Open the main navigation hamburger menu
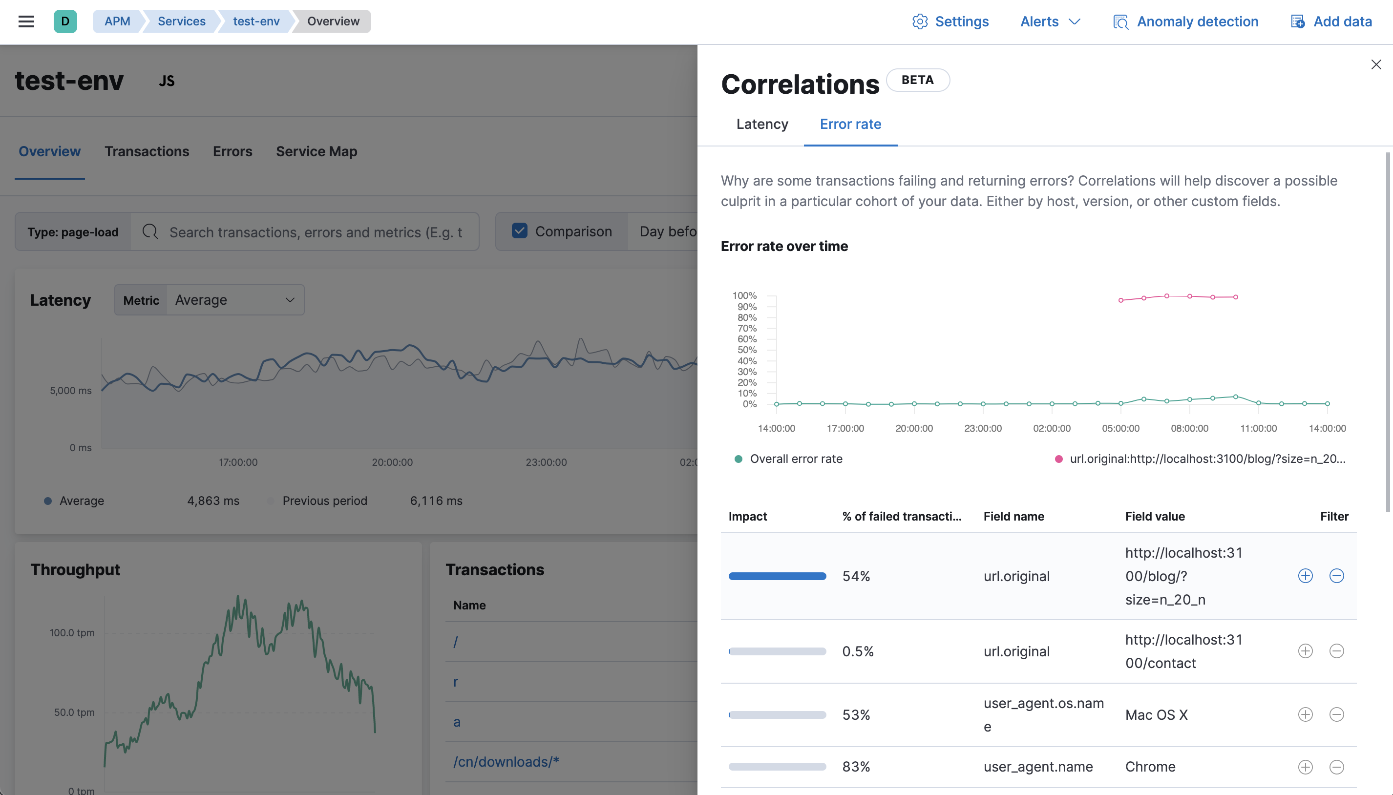Viewport: 1393px width, 795px height. coord(26,21)
